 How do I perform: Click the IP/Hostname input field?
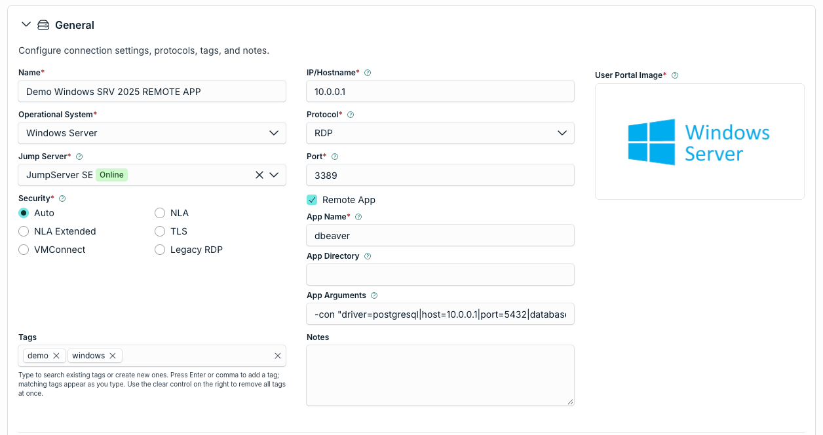[440, 91]
